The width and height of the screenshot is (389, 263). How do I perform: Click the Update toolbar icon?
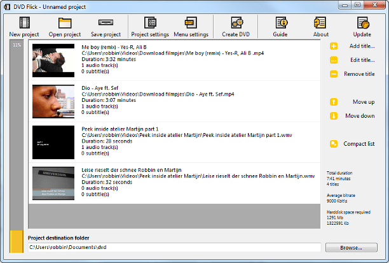pyautogui.click(x=363, y=23)
